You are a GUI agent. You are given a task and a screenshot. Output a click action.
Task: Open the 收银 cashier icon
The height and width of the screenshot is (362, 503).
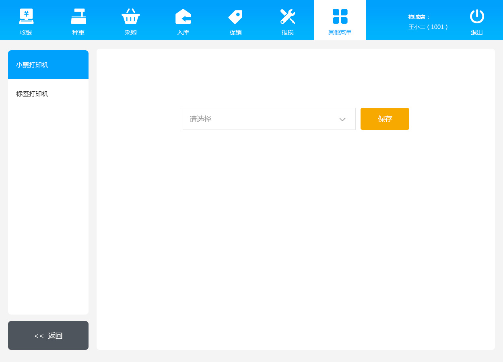26,16
